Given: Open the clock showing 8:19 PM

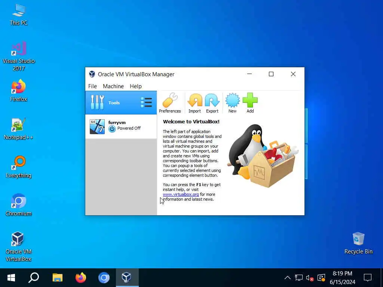Looking at the screenshot, I should tap(343, 278).
